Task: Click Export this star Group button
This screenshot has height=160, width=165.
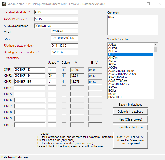Action: 130,127
